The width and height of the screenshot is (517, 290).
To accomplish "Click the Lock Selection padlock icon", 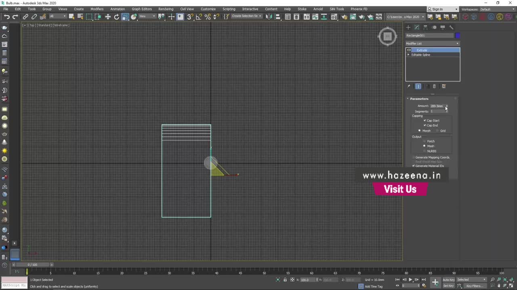I will (285, 280).
